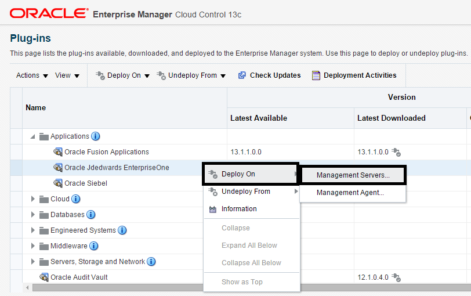Expand the Middleware folder node

(x=32, y=246)
